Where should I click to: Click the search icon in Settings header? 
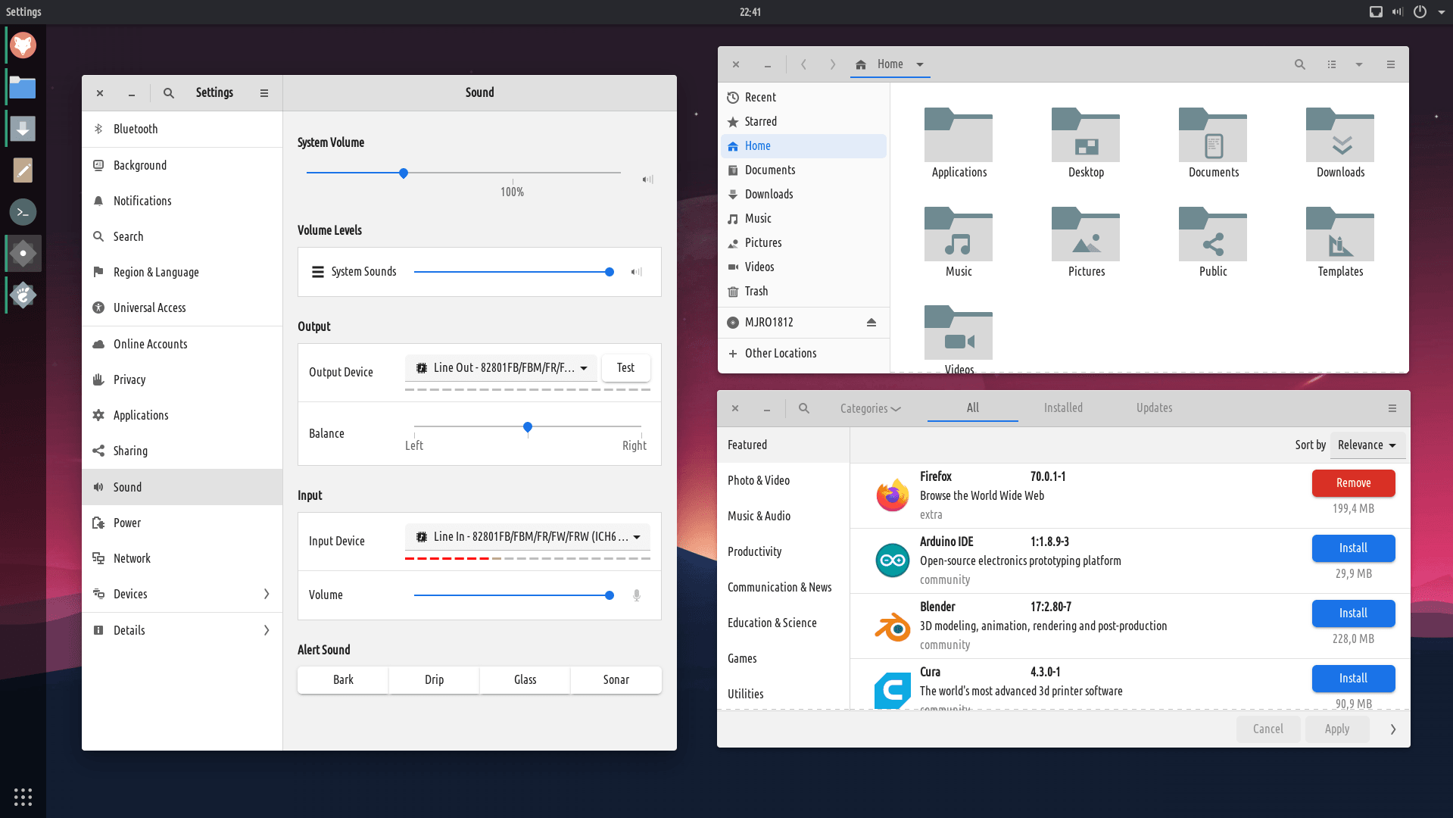click(x=169, y=93)
